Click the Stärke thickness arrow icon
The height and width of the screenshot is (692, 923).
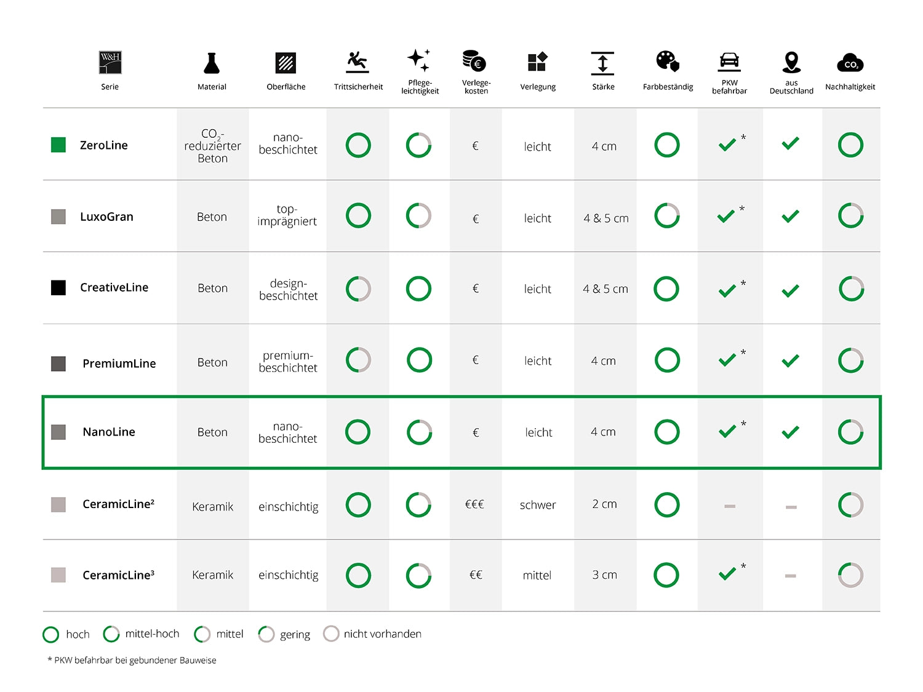(x=602, y=63)
